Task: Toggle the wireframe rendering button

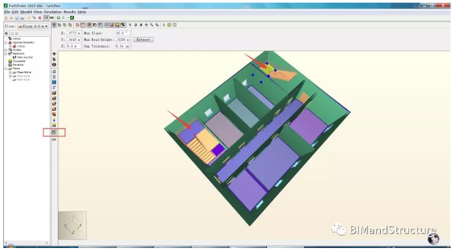Action: coord(77,25)
